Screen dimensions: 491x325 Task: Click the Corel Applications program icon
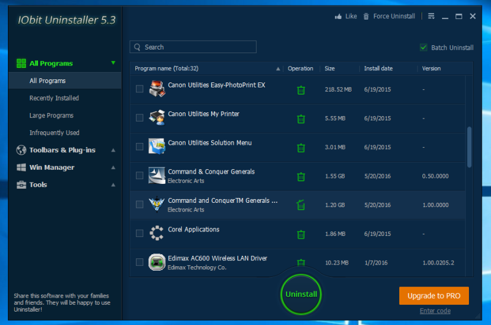(x=157, y=233)
